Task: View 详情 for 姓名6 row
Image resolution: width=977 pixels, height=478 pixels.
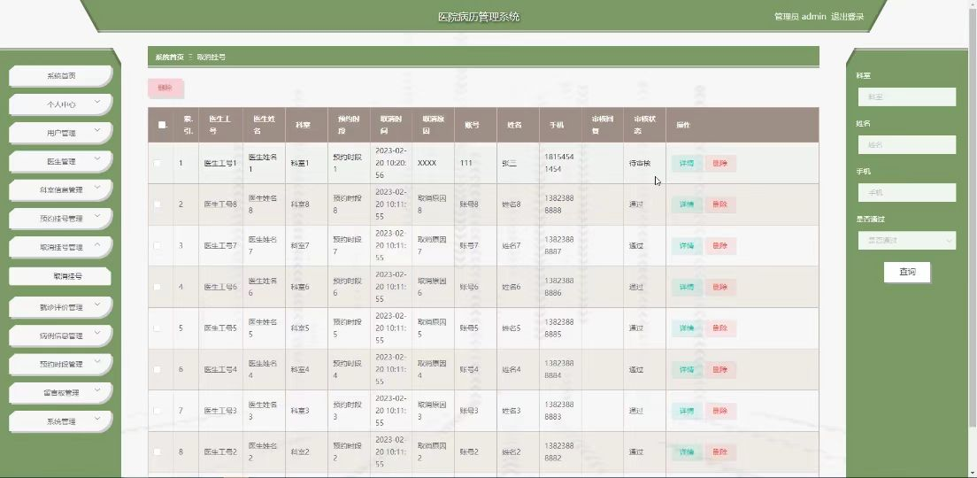Action: click(687, 287)
